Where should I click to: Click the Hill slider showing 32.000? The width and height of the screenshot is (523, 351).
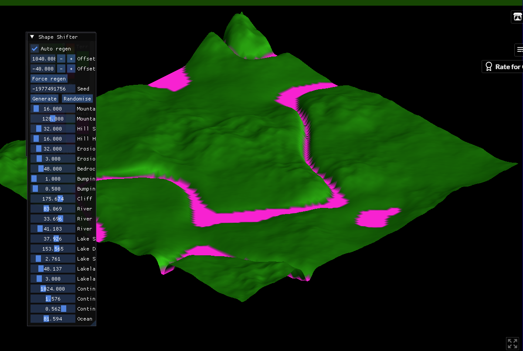pyautogui.click(x=53, y=129)
